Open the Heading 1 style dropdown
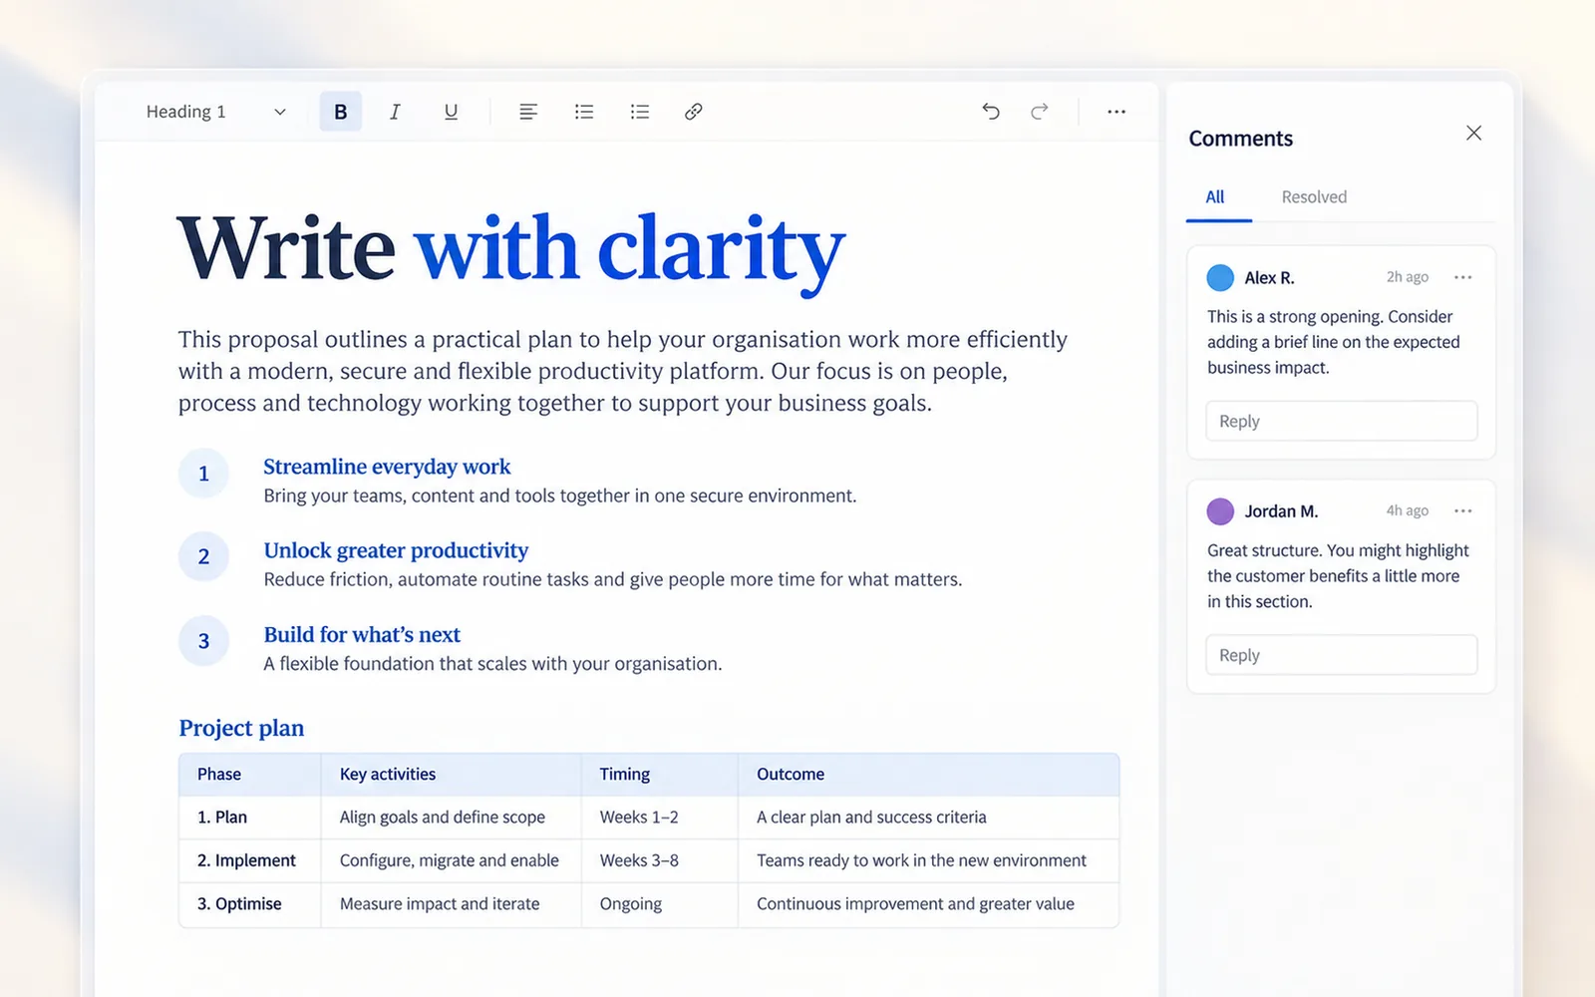1595x997 pixels. pos(215,112)
